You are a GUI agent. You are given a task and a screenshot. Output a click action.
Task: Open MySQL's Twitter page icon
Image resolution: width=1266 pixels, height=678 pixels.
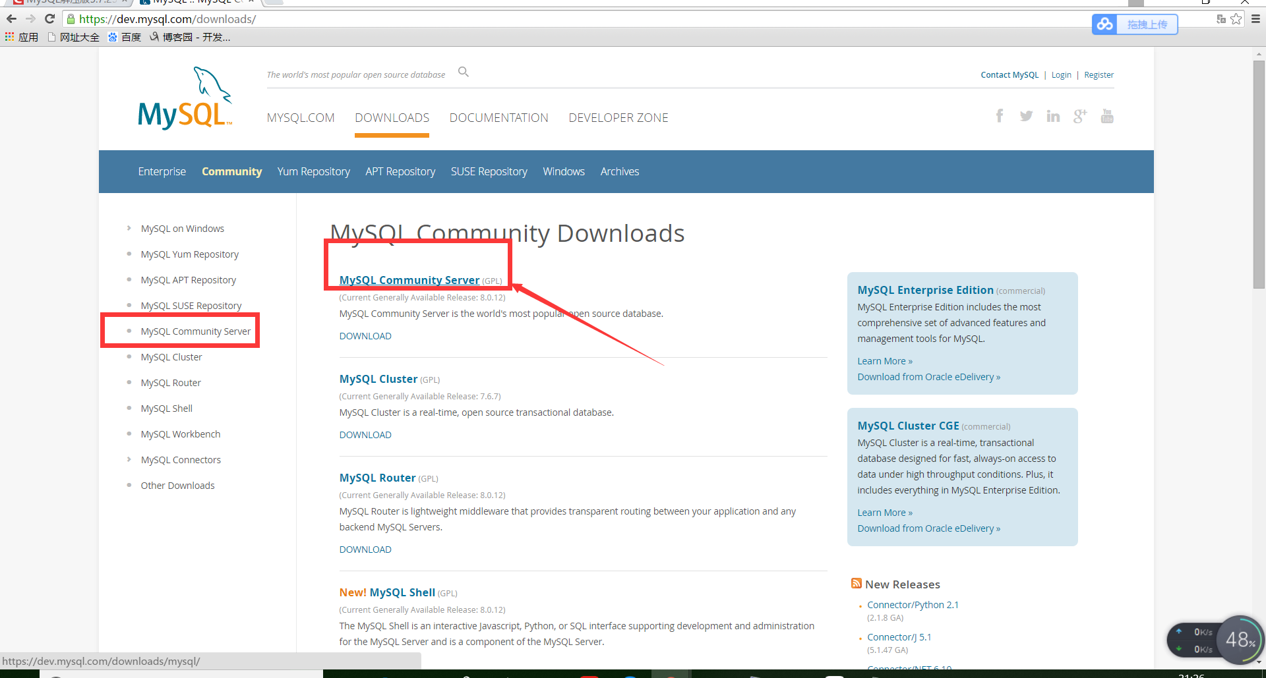[1026, 116]
